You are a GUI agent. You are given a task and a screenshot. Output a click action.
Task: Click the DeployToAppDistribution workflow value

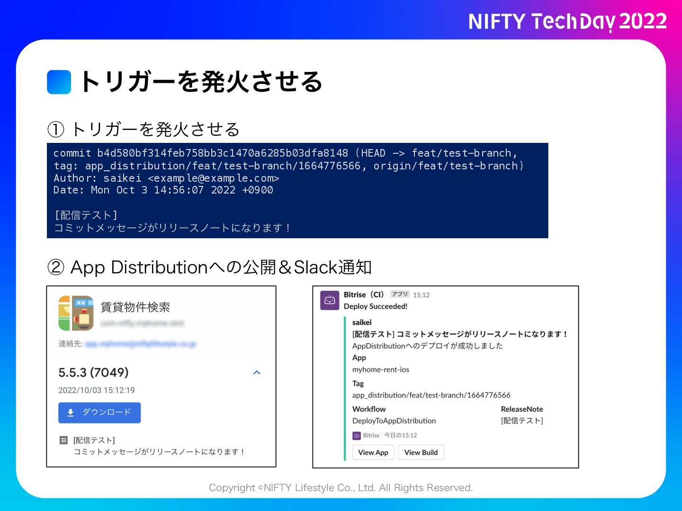coord(394,421)
